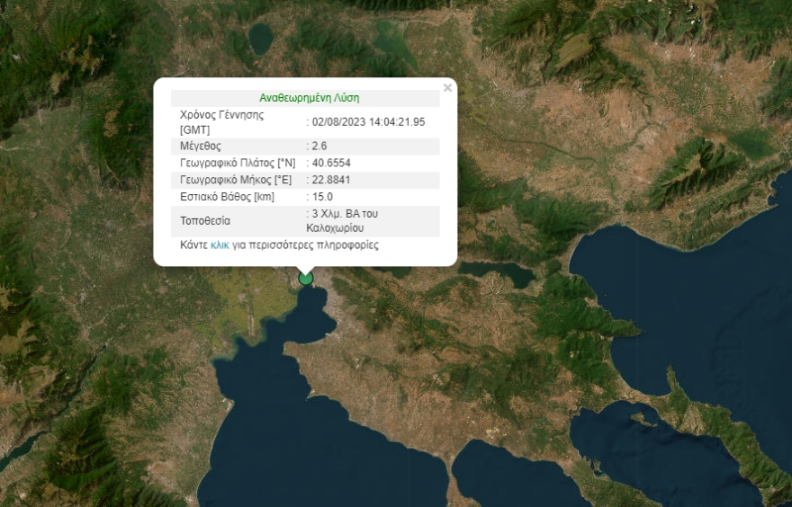The image size is (792, 507).
Task: Click the focal depth value 15.0
Action: click(x=321, y=197)
